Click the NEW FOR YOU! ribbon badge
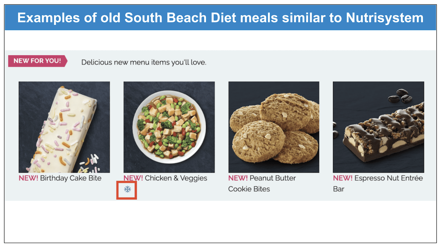Image resolution: width=442 pixels, height=249 pixels. [x=38, y=61]
